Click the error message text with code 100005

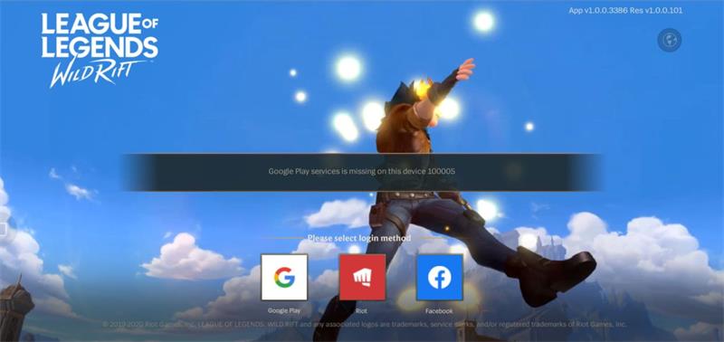(362, 171)
